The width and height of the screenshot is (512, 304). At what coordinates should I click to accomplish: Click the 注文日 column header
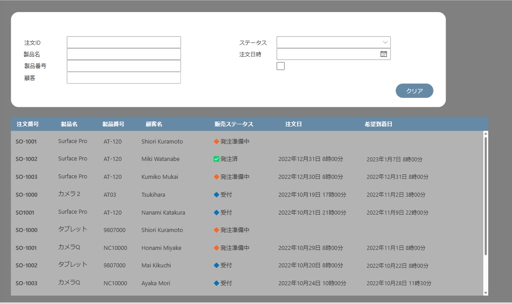[x=294, y=124]
